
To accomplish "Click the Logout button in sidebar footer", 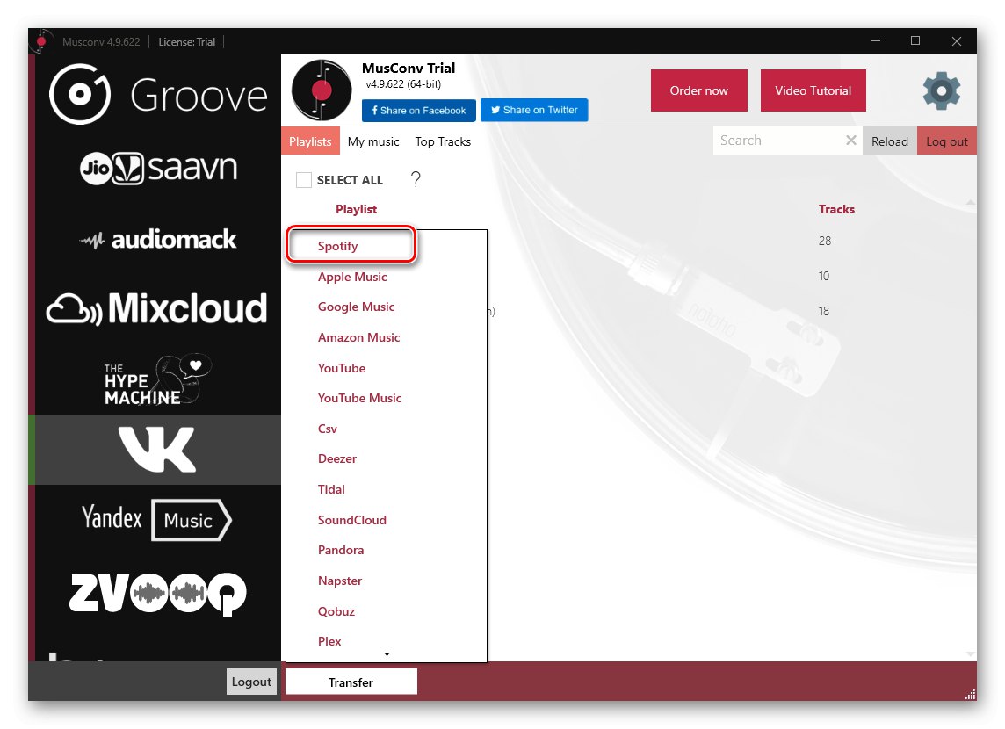I will point(251,682).
